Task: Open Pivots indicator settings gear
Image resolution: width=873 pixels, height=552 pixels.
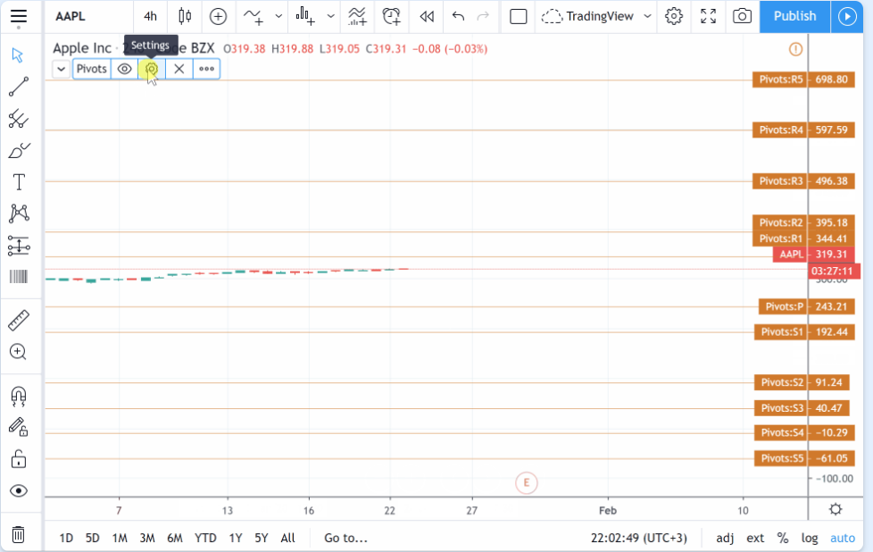Action: point(152,69)
